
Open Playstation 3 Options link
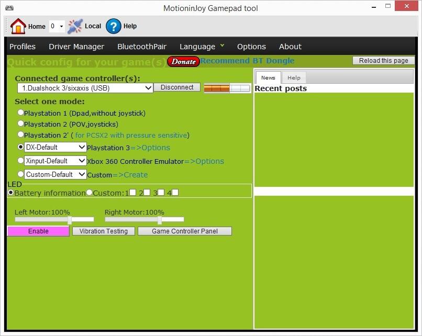pos(150,148)
